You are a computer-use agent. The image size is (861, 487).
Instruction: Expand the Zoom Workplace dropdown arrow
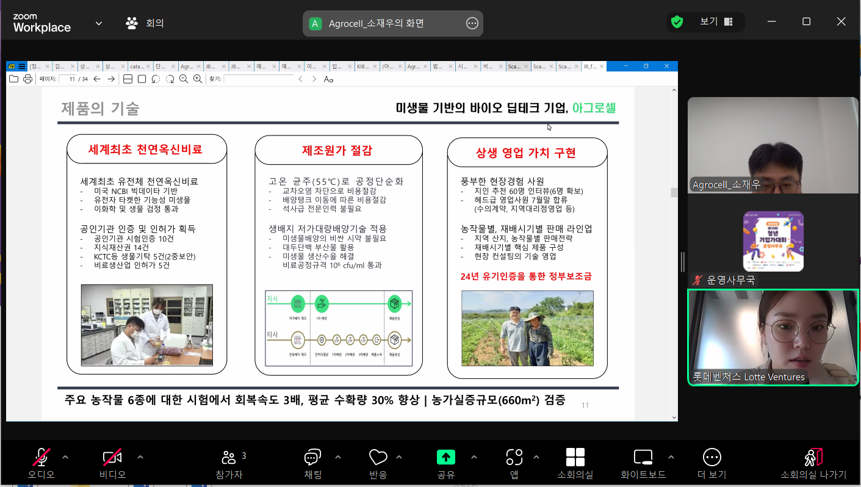click(x=99, y=23)
